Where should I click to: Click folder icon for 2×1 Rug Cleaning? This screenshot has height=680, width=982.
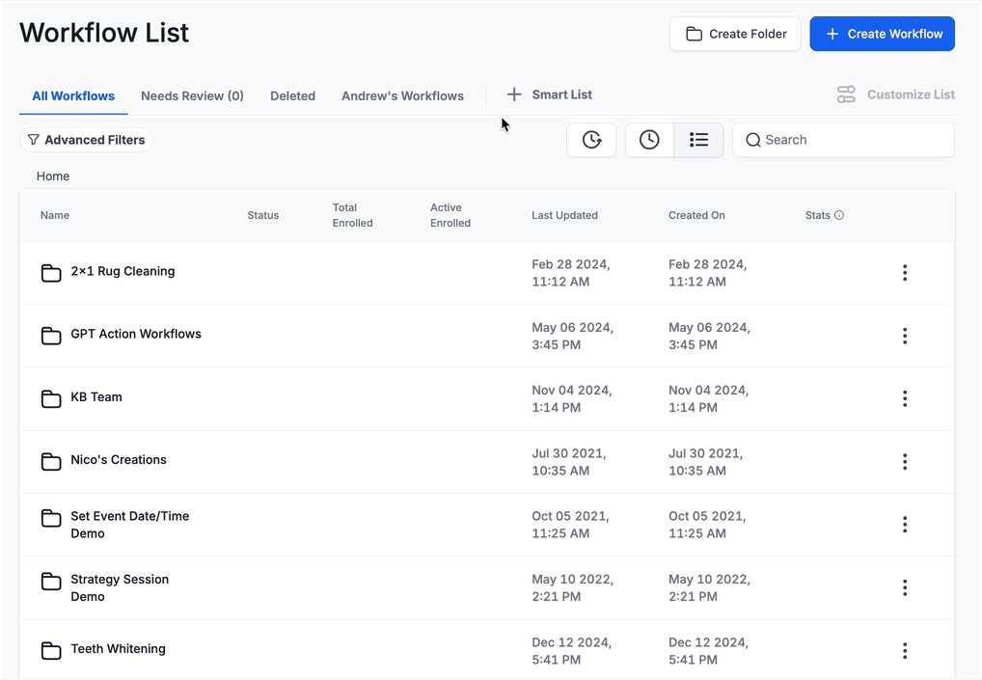pos(51,273)
